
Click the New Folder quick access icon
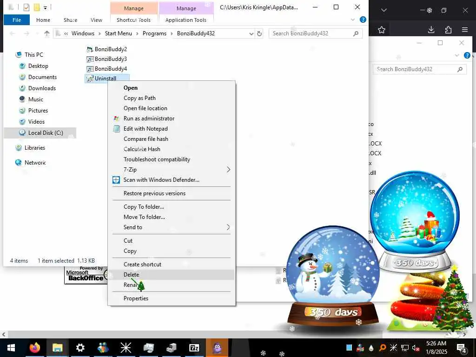37,7
